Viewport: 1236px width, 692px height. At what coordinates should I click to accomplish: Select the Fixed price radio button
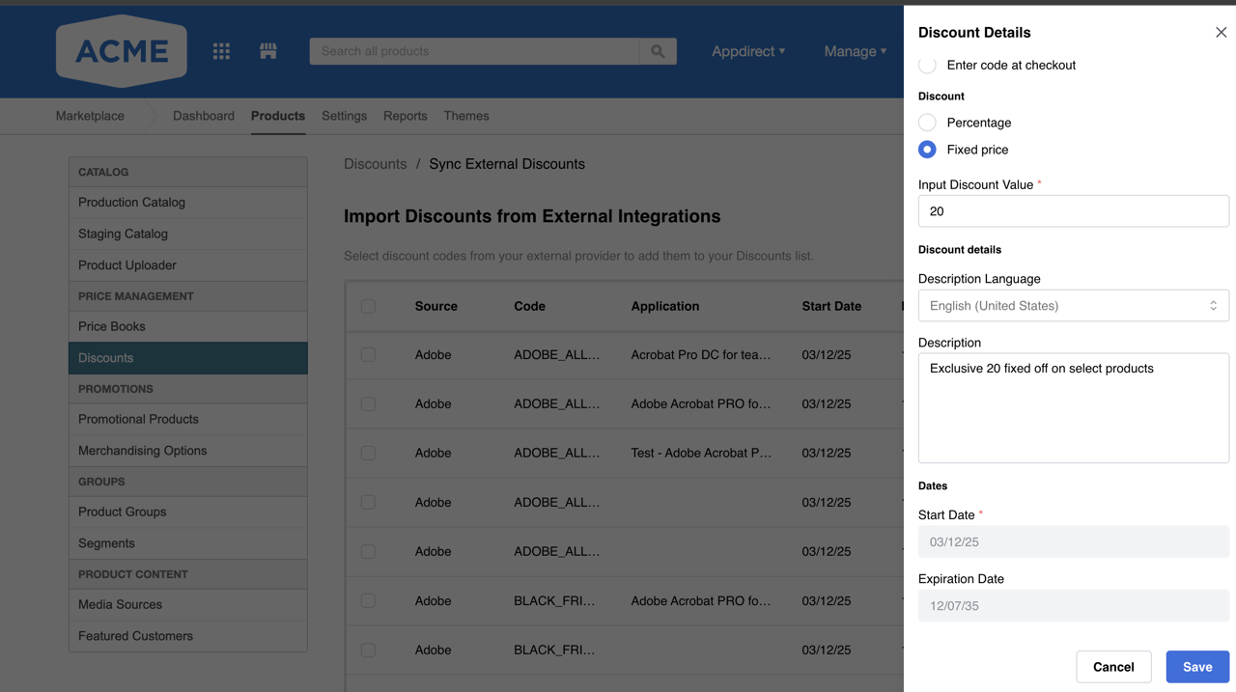click(x=927, y=150)
